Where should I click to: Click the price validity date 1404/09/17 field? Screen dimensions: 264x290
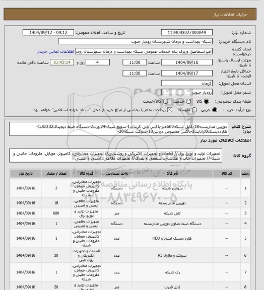tap(187, 73)
